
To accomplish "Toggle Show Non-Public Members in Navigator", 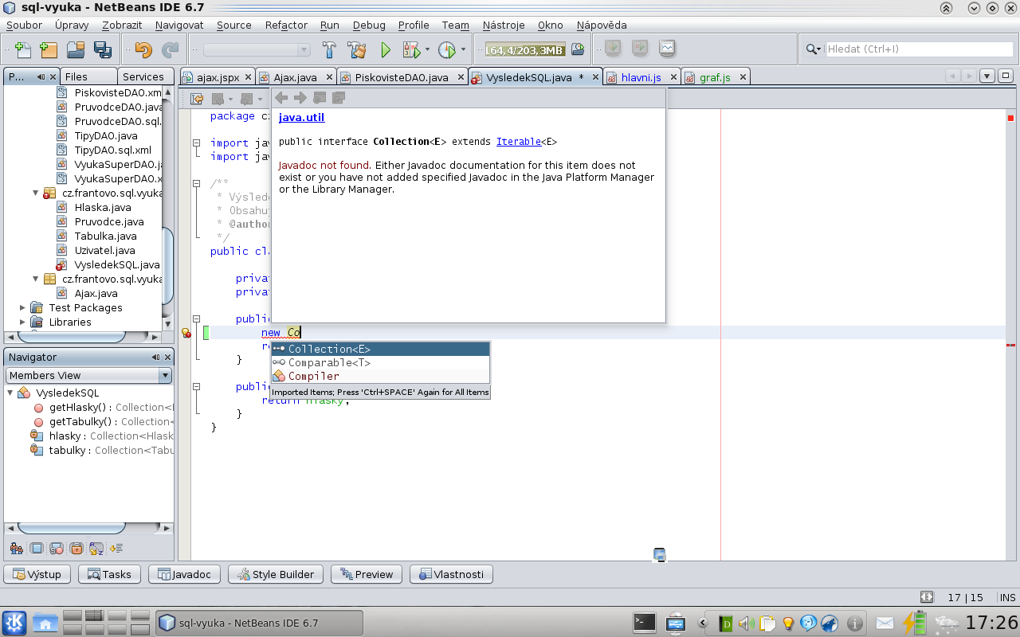I will [x=76, y=548].
